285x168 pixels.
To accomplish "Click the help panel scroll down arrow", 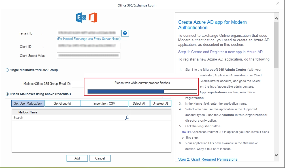I will pyautogui.click(x=276, y=155).
